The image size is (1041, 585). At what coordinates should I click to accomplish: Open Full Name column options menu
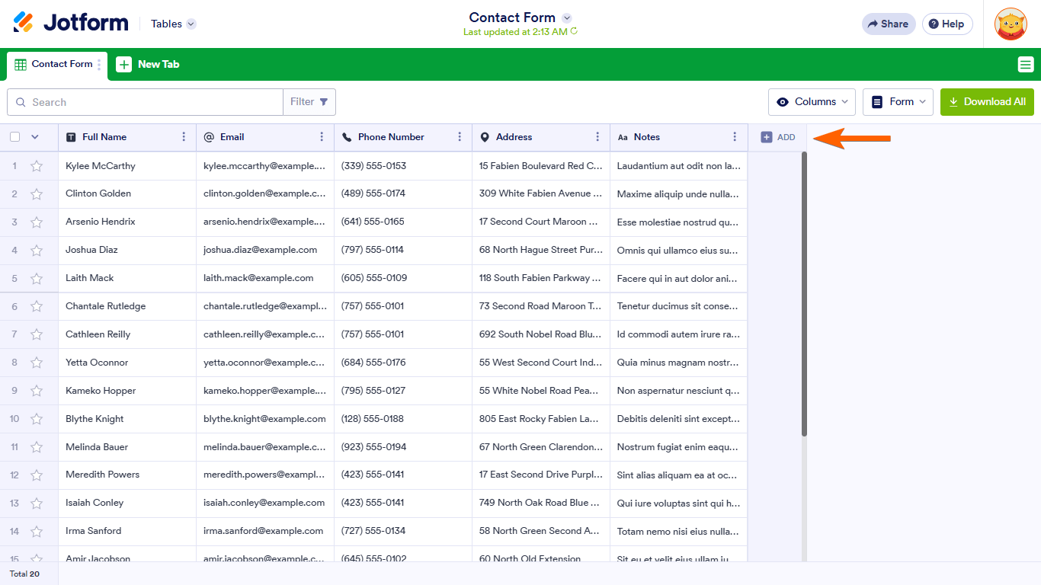point(184,137)
